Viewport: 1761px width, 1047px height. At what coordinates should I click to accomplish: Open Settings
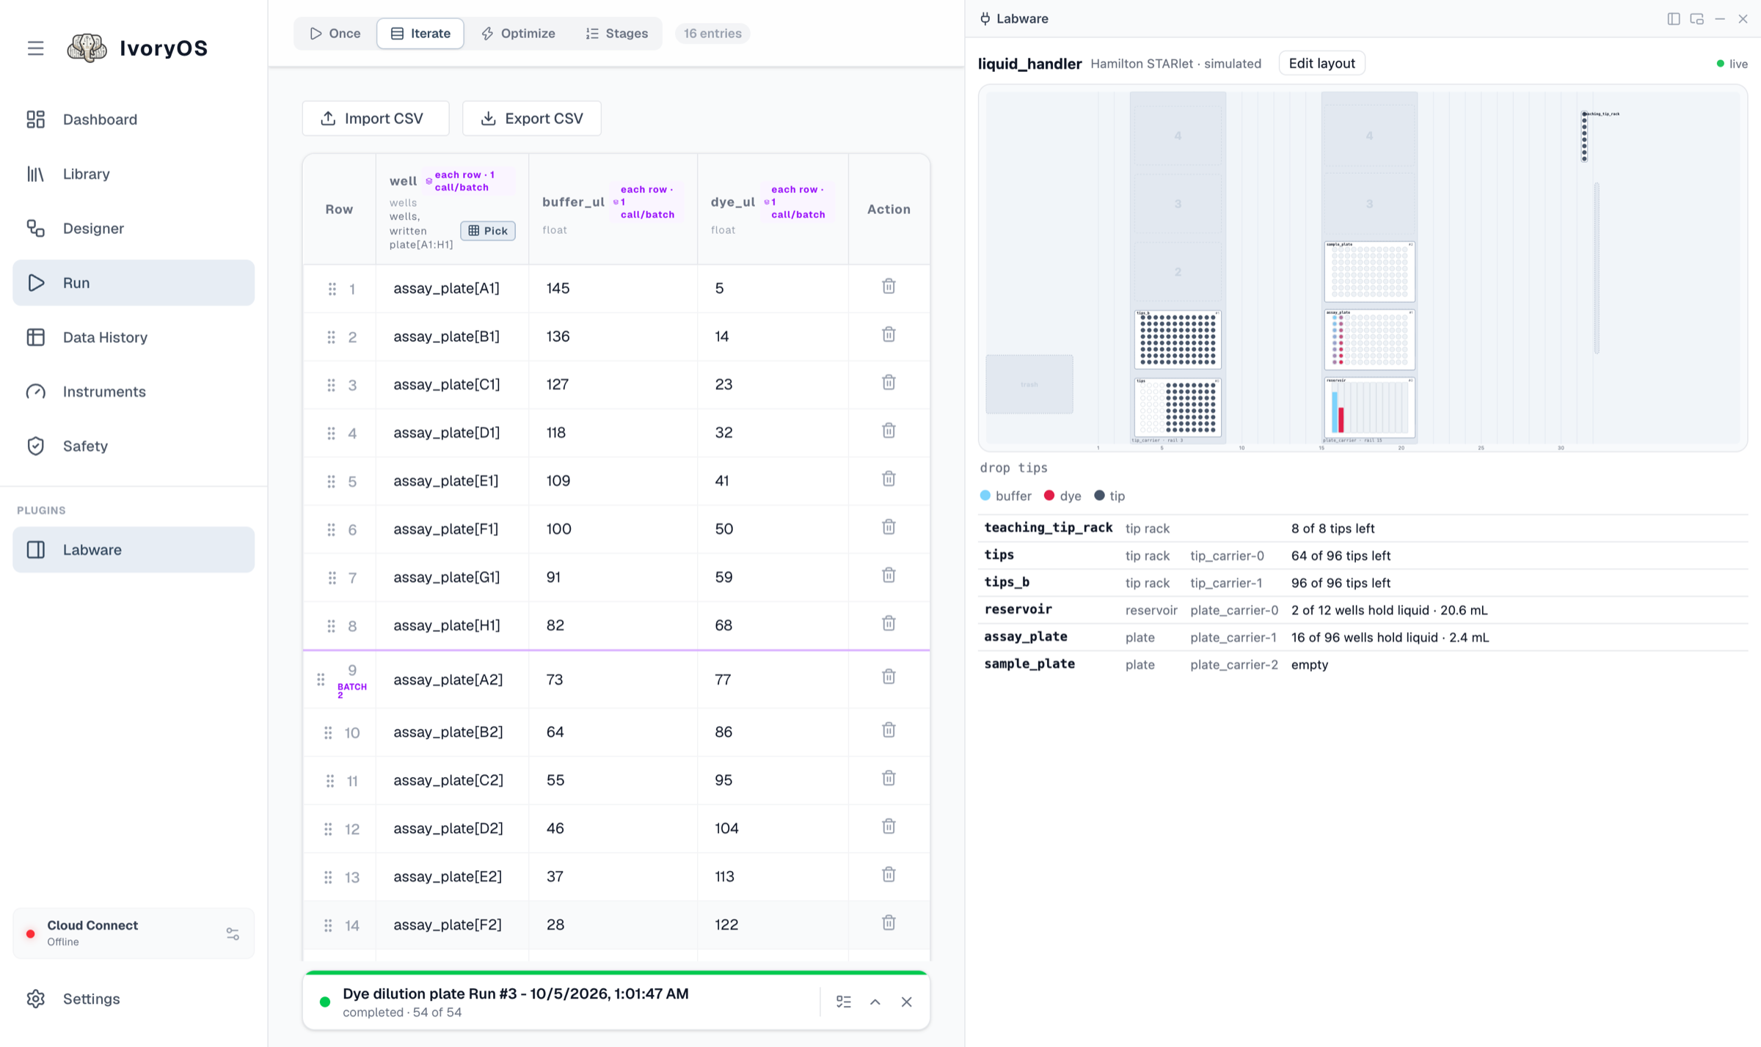coord(134,999)
